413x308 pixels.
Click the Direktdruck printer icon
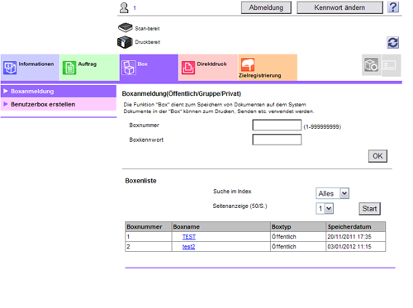tap(188, 68)
